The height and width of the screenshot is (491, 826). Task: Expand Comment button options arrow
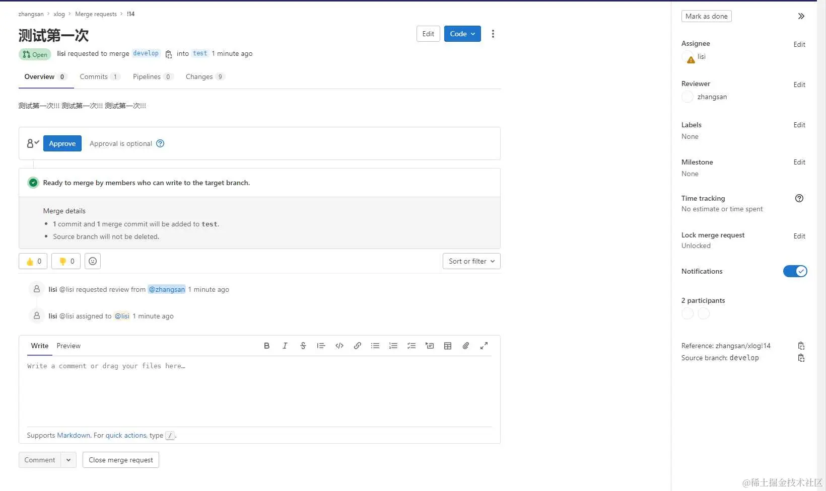click(68, 460)
